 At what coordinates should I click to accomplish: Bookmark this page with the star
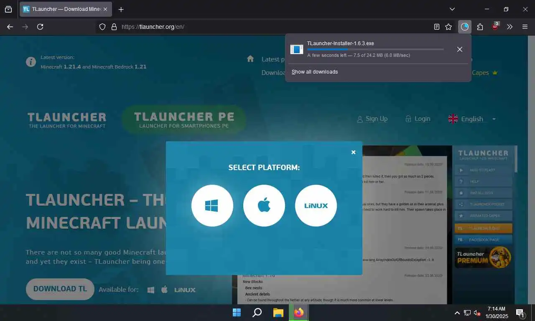pos(448,27)
